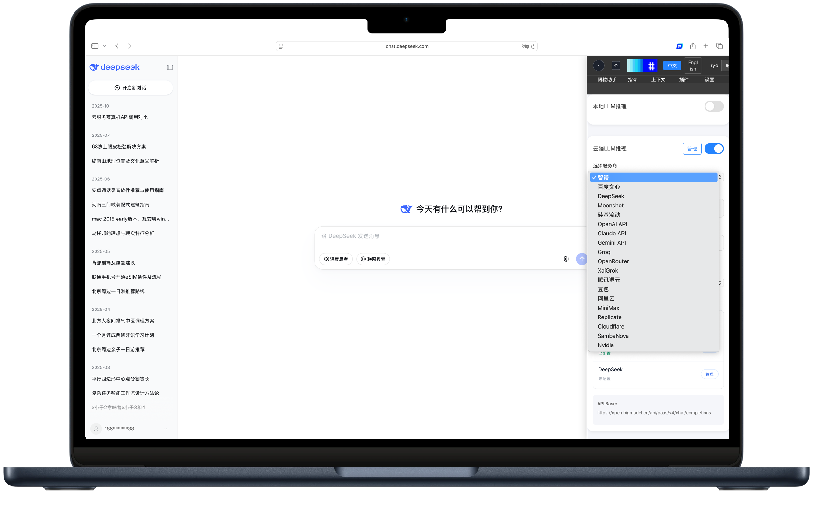This screenshot has height=509, width=815.
Task: Enable 联网搜索 web search mode
Action: 373,259
